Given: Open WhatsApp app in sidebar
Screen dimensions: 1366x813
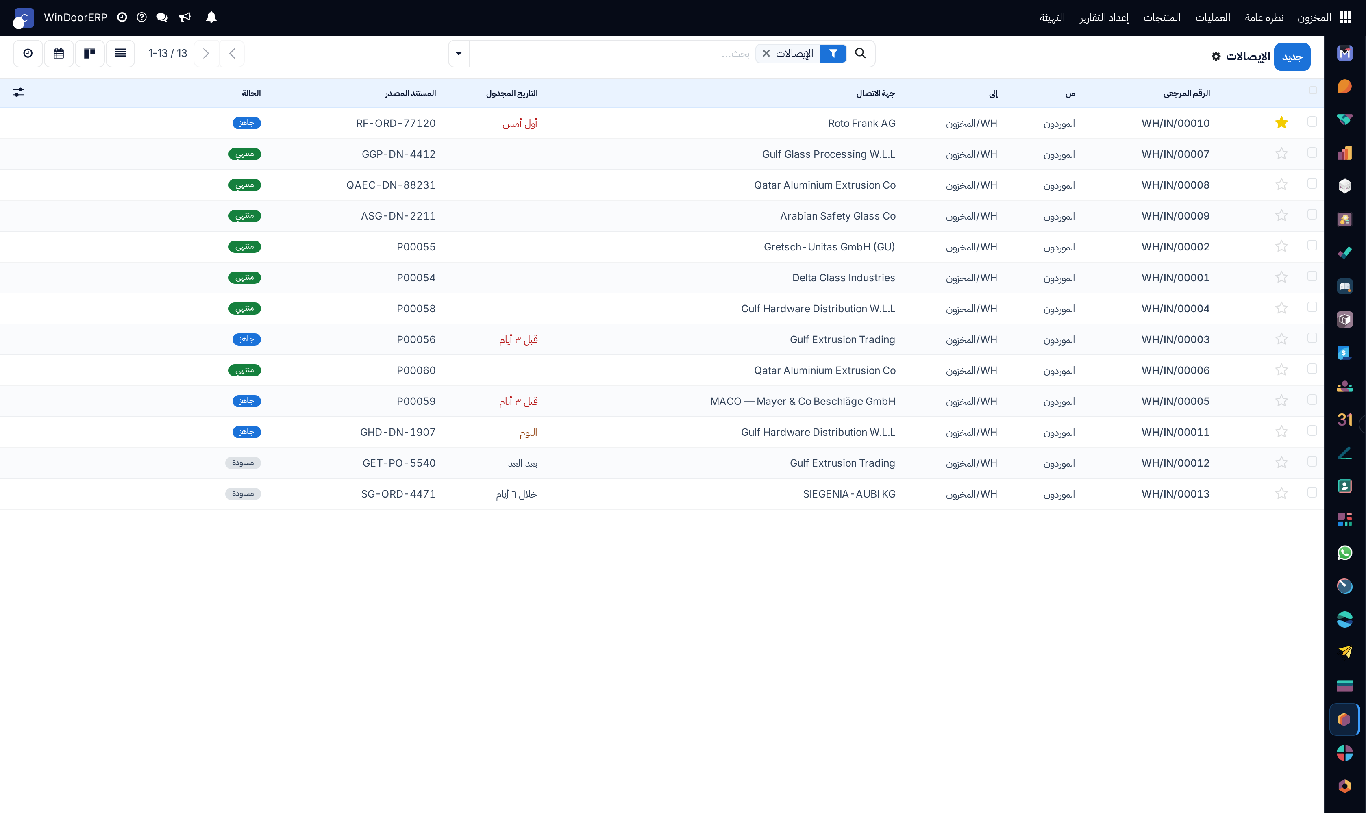Looking at the screenshot, I should point(1344,553).
